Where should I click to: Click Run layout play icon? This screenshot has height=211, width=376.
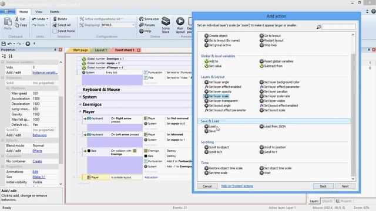click(180, 21)
